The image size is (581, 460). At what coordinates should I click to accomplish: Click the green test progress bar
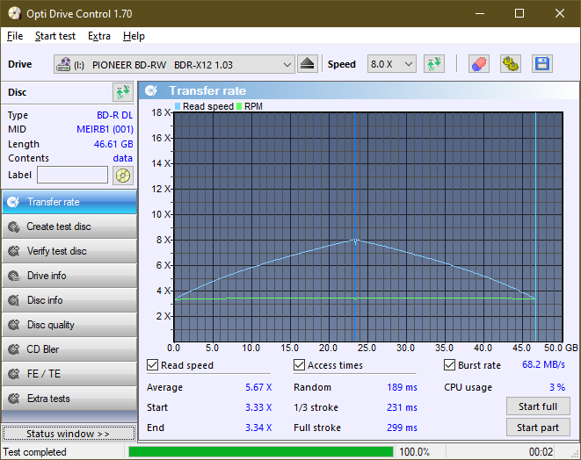click(261, 452)
